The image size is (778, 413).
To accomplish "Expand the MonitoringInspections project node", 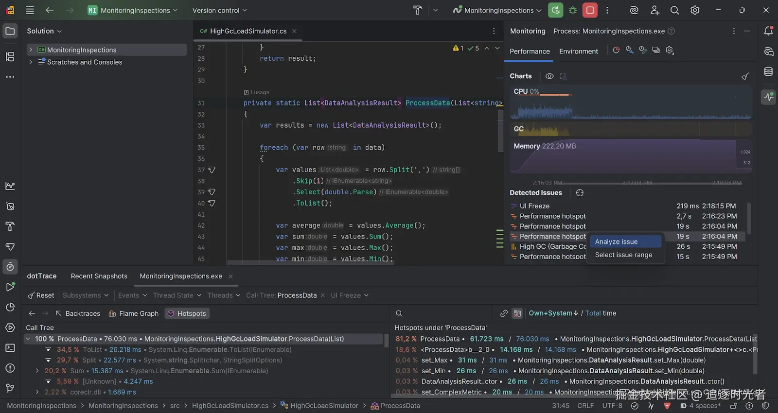I will [x=31, y=50].
